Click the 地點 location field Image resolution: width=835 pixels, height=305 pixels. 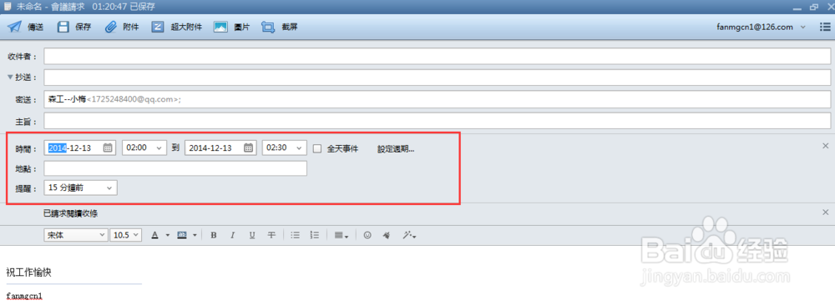(x=175, y=168)
